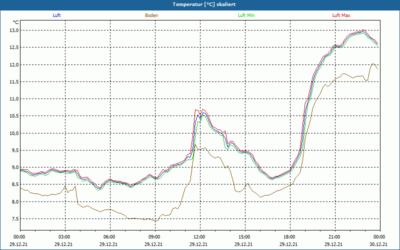This screenshot has height=250, width=400.
Task: Click the 9,0 y-axis value
Action: [15, 167]
